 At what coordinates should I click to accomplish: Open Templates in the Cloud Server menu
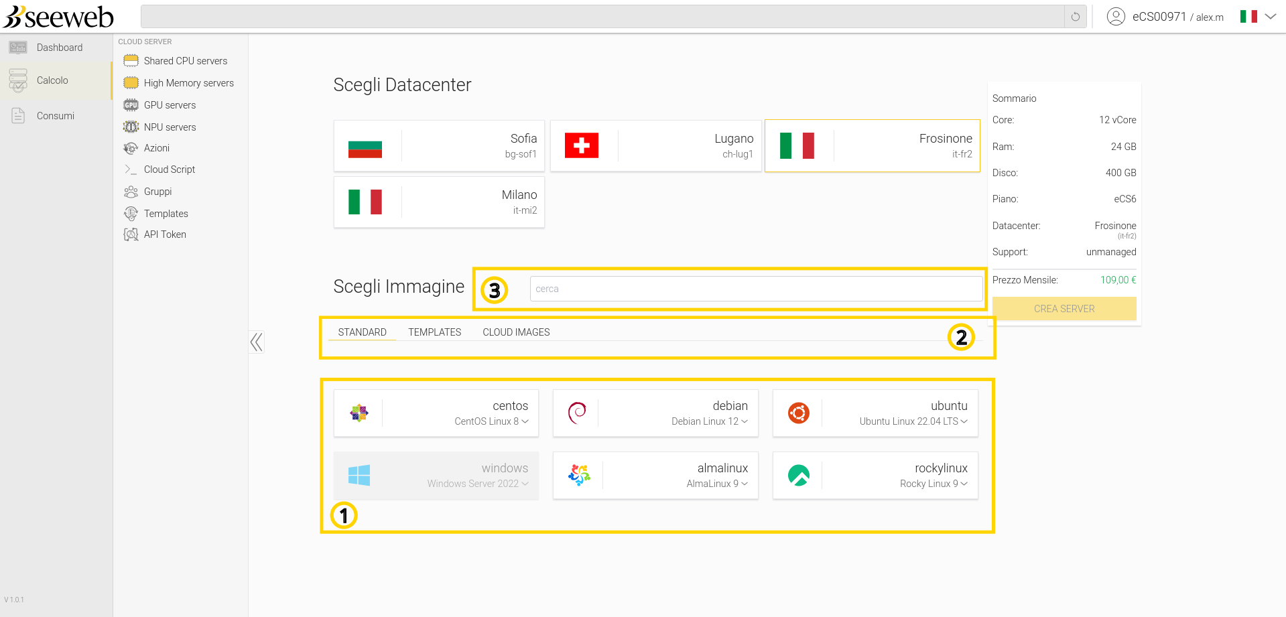pos(166,214)
